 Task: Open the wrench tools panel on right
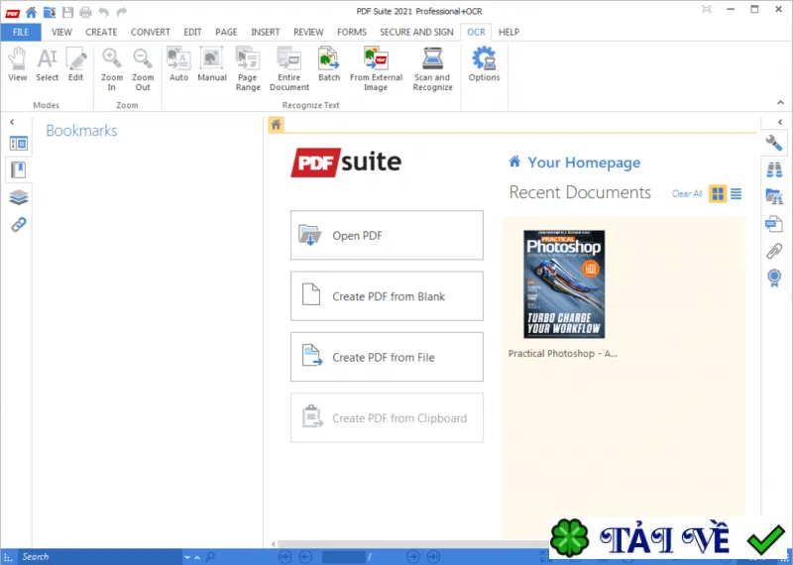(774, 143)
